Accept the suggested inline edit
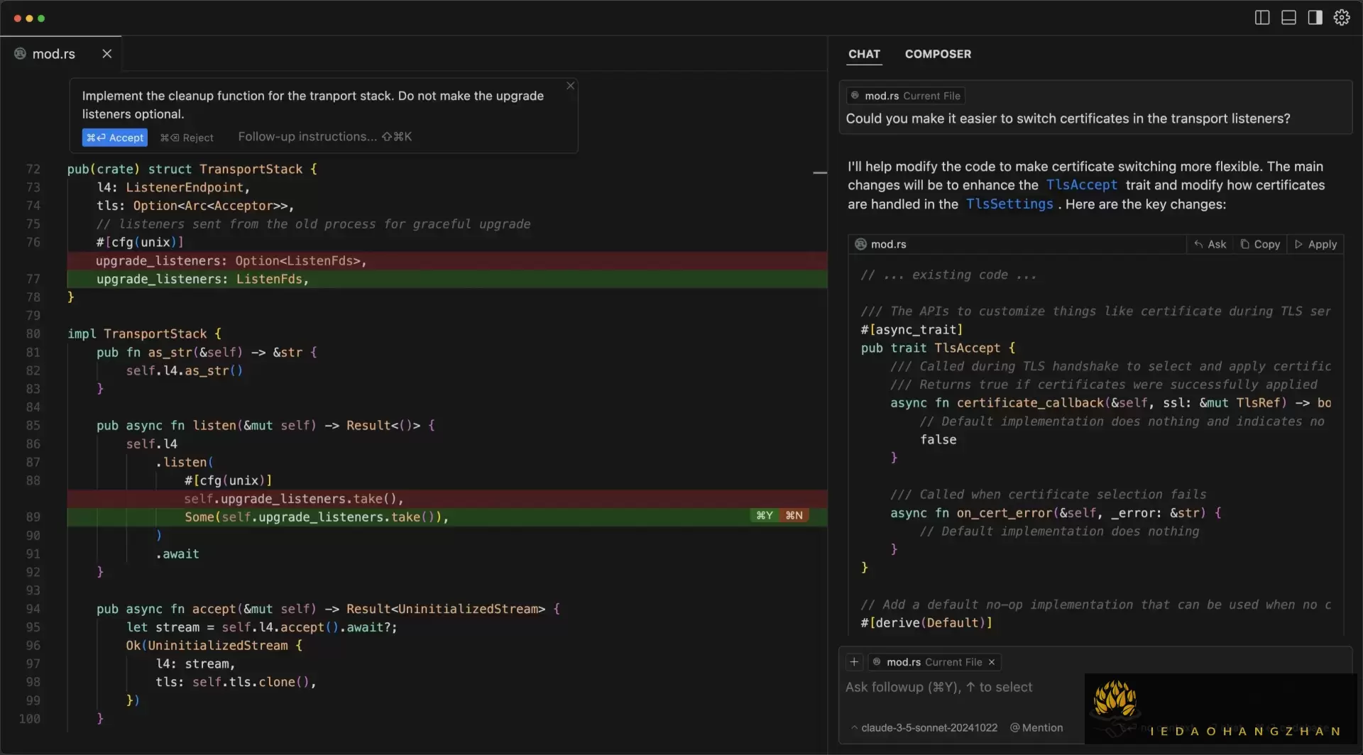 (115, 138)
